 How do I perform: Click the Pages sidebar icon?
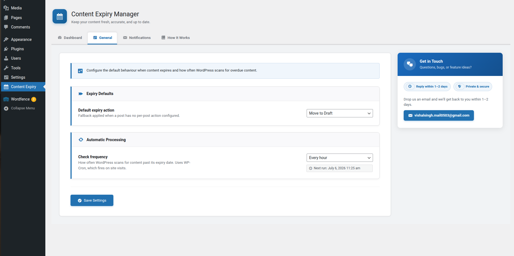point(6,18)
